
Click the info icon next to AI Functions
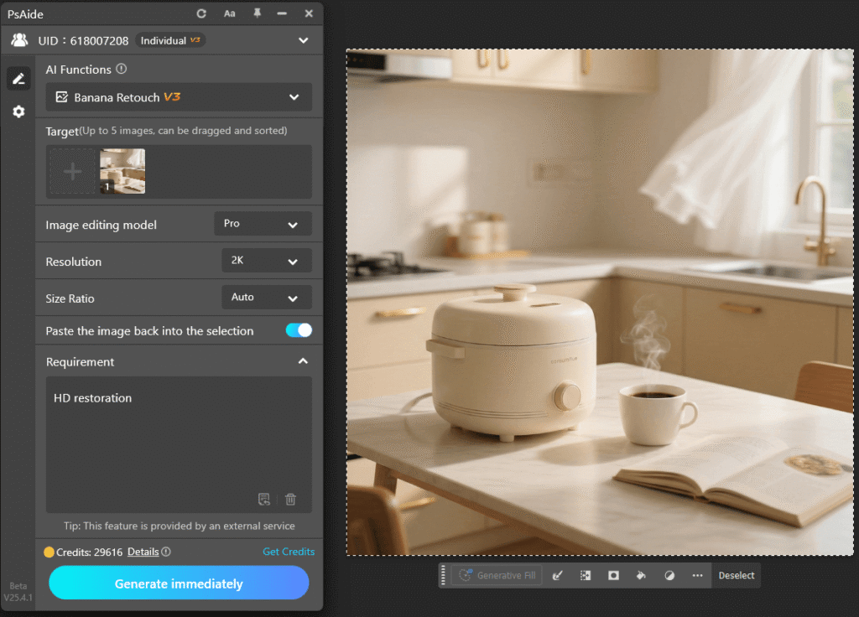click(122, 70)
